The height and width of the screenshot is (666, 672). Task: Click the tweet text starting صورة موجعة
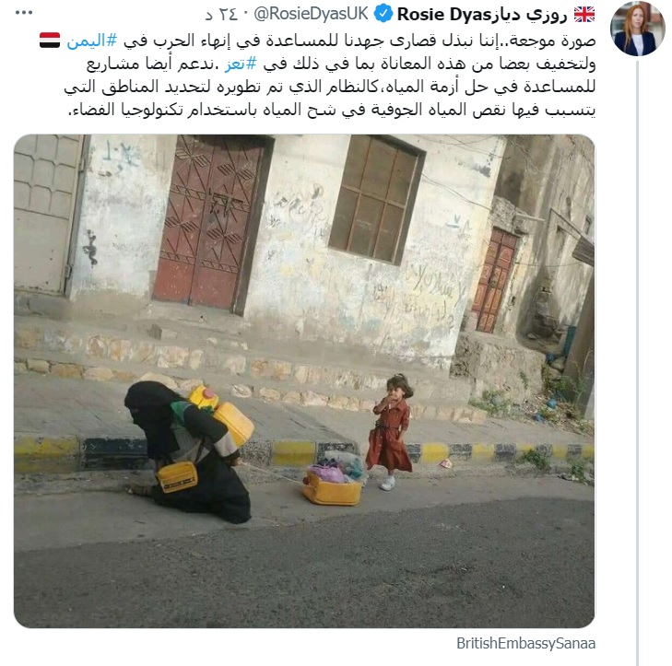(x=330, y=76)
